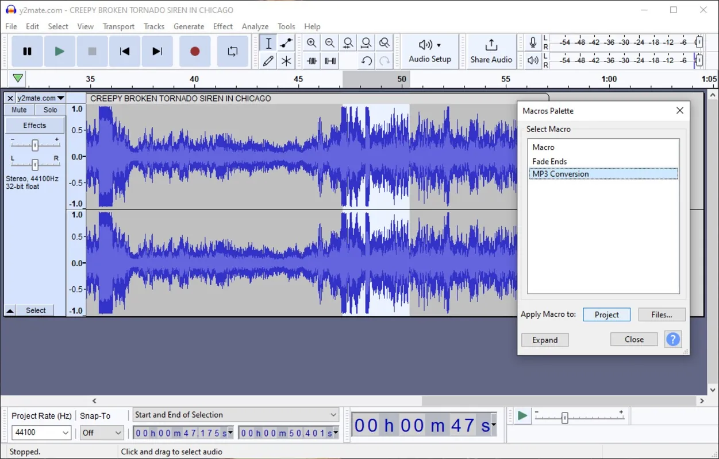
Task: Open the audio position time format dropdown
Action: (x=494, y=425)
